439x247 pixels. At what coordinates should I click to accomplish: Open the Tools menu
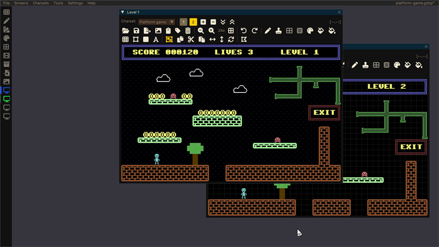pyautogui.click(x=58, y=3)
